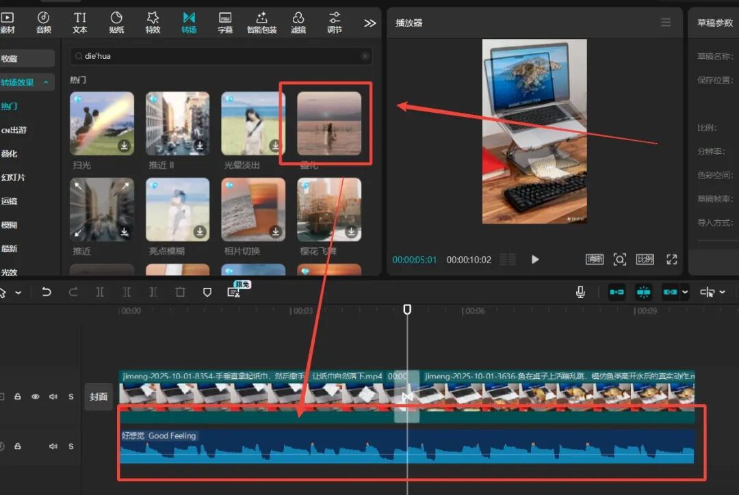Open the selection tool dropdown arrow
The image size is (739, 495).
click(x=18, y=293)
